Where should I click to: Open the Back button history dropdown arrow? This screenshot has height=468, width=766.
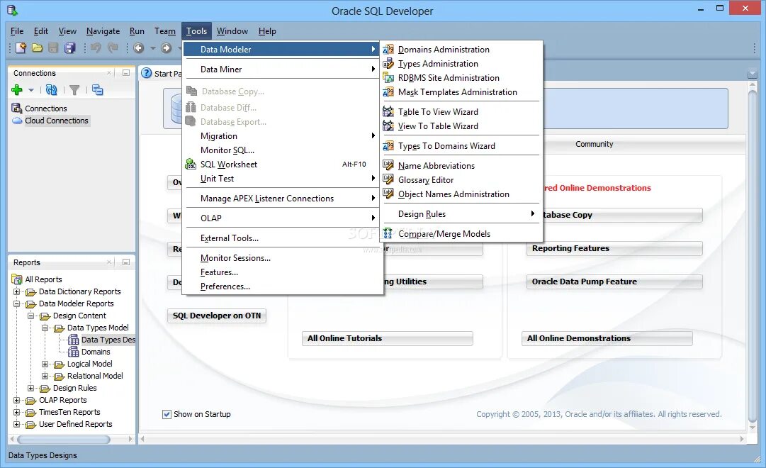(152, 48)
